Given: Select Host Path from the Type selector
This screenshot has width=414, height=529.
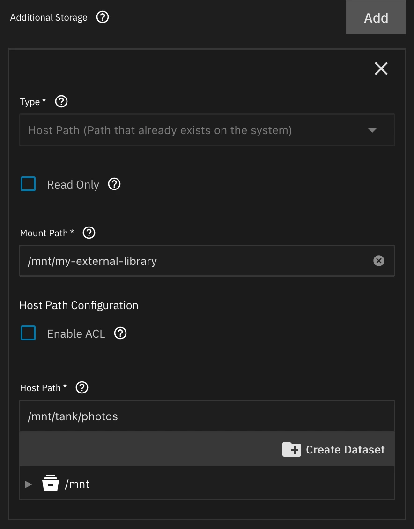Looking at the screenshot, I should tap(207, 130).
